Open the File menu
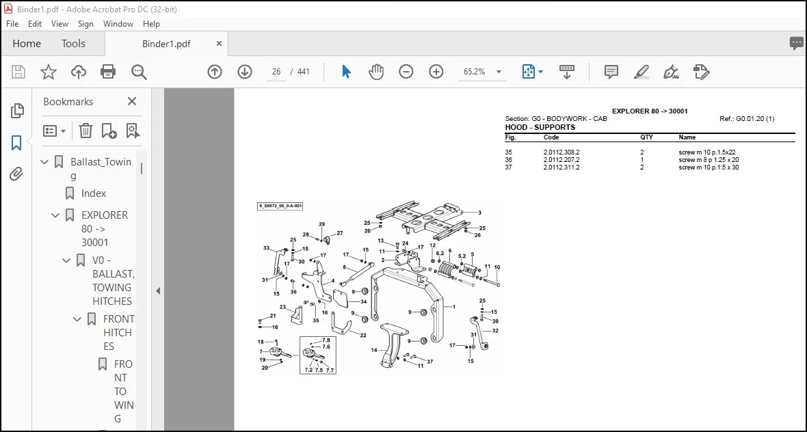The height and width of the screenshot is (432, 807). click(12, 24)
